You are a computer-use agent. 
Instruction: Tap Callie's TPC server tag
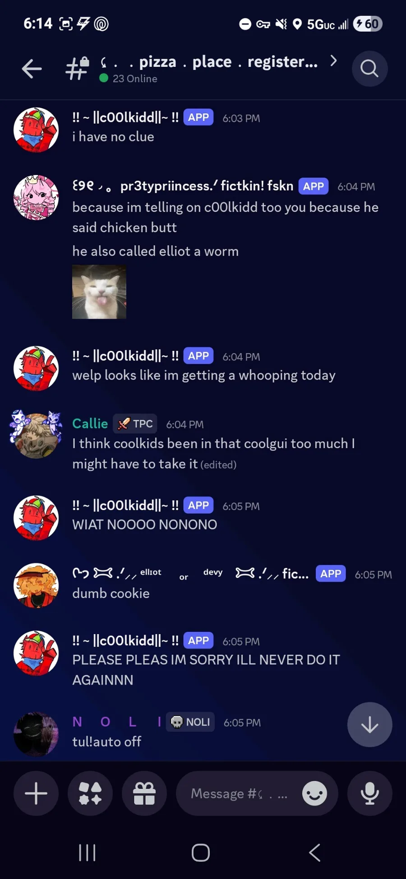(135, 424)
